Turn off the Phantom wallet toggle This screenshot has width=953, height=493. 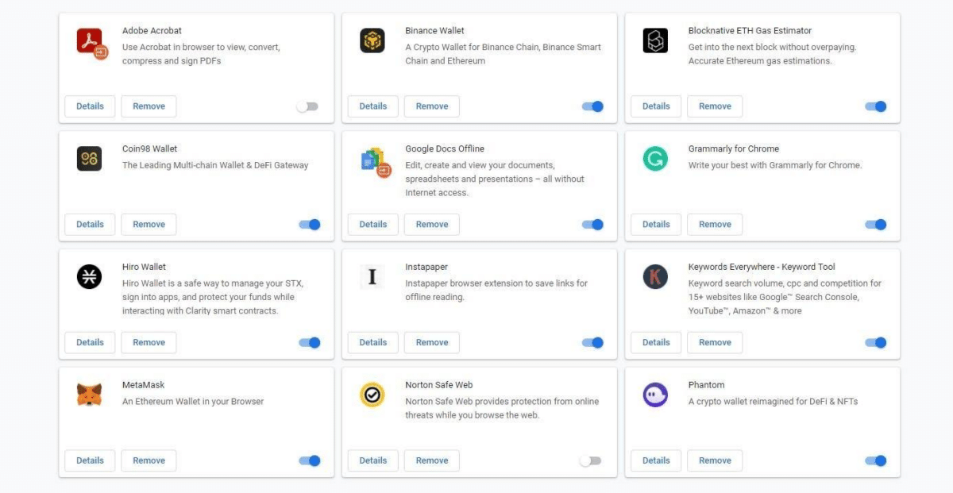875,460
